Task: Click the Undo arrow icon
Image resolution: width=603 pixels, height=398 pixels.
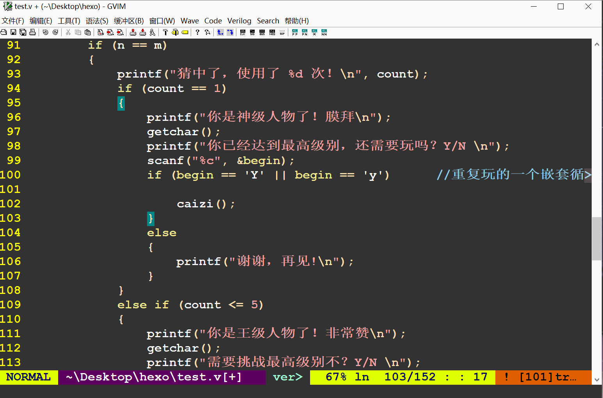Action: tap(46, 32)
